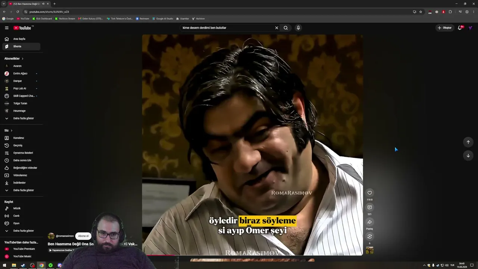Open the Chrome three-dot menu

(x=474, y=12)
